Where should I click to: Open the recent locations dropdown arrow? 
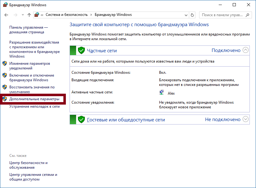click(x=23, y=15)
